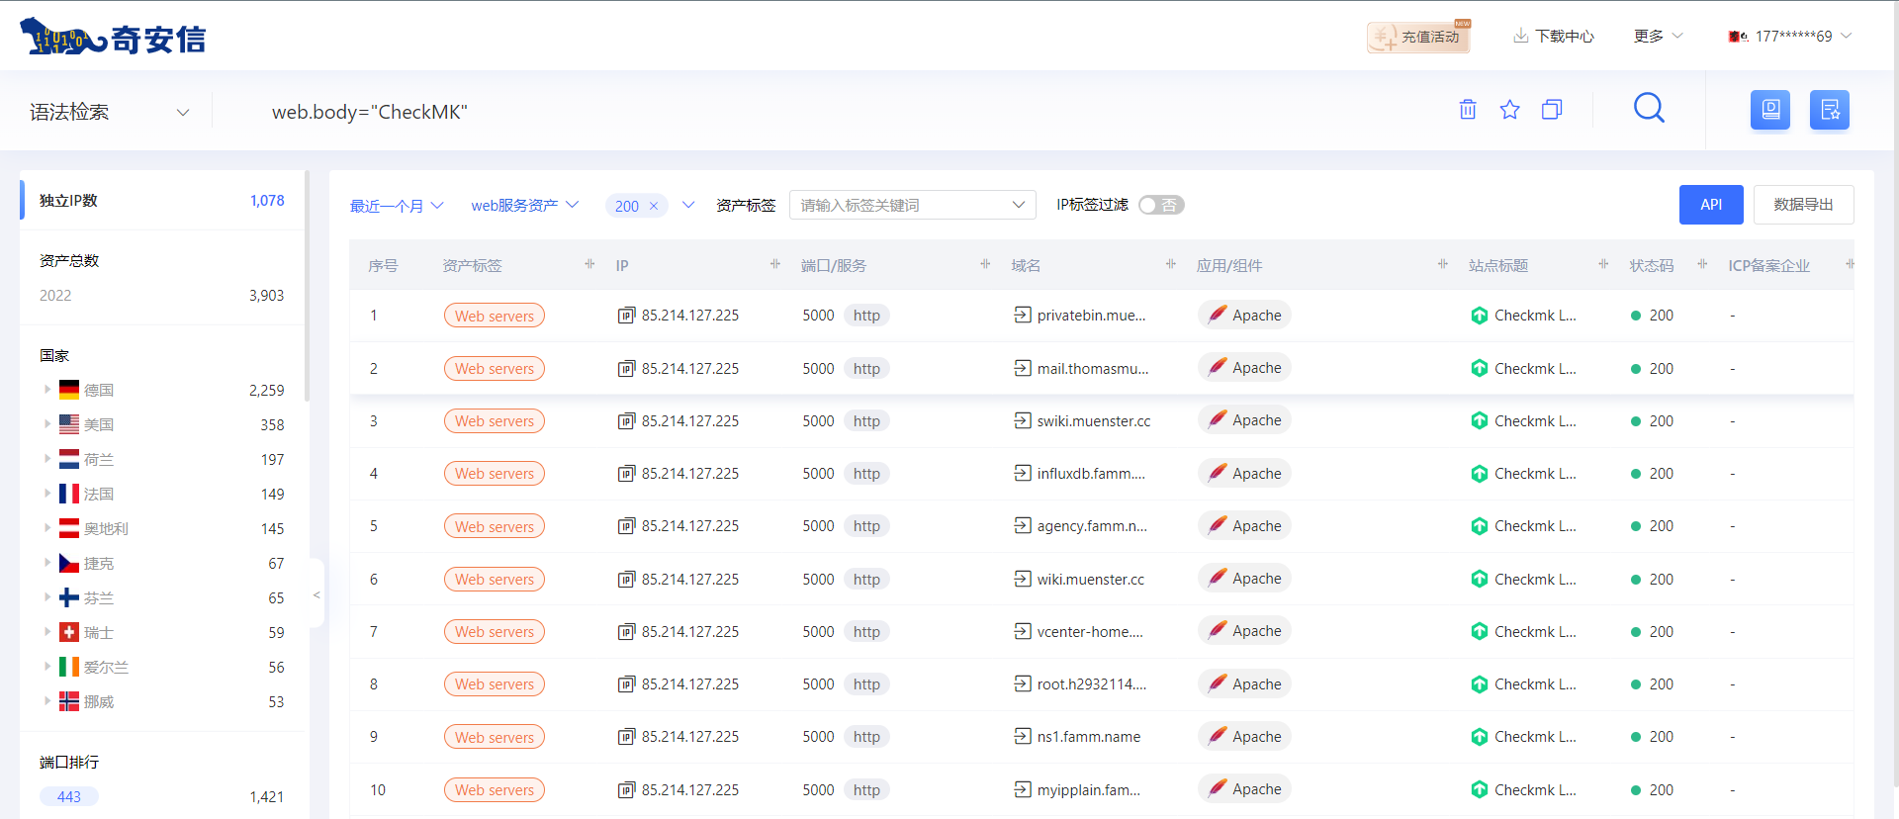This screenshot has width=1899, height=819.
Task: Click IP icon in row 5
Action: (x=626, y=526)
